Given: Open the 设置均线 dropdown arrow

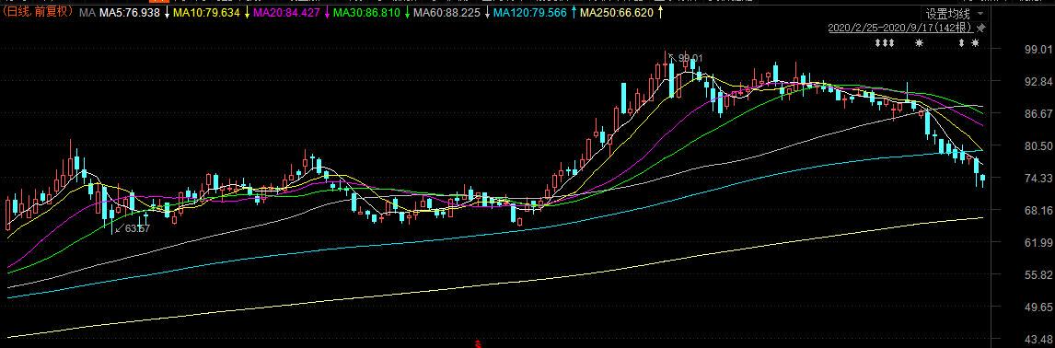Looking at the screenshot, I should coord(980,14).
